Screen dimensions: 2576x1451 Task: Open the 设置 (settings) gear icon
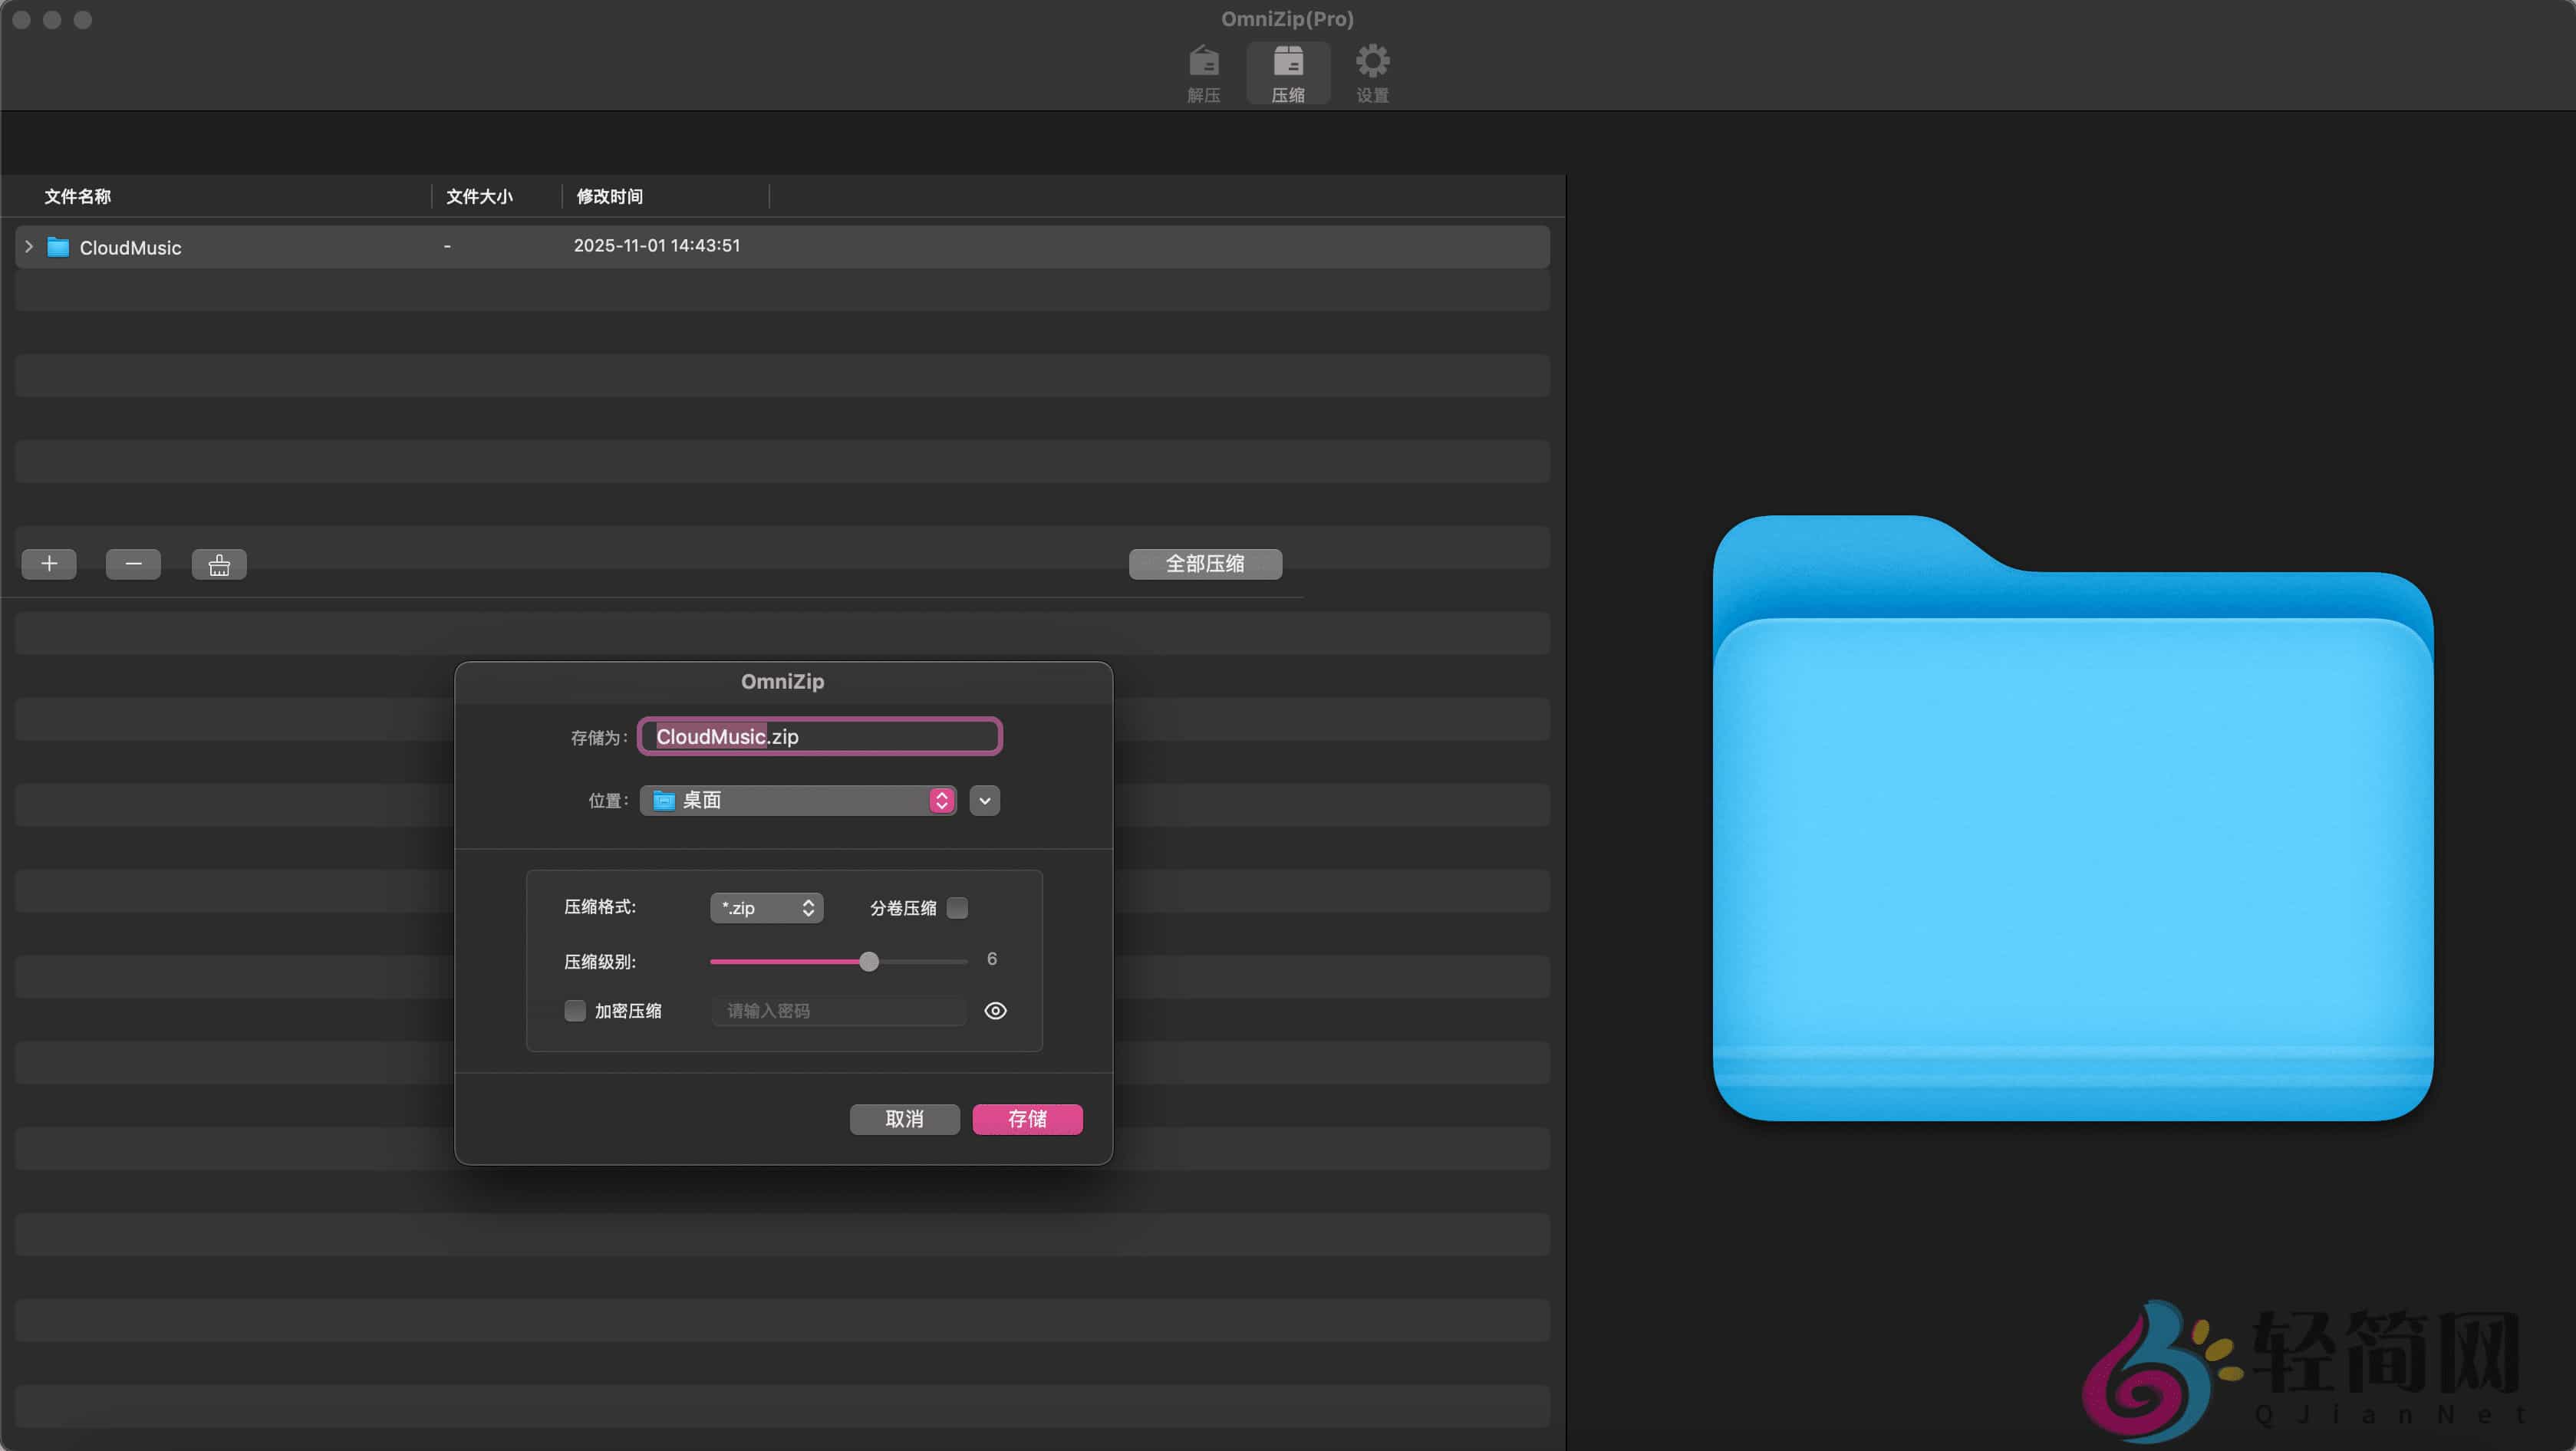tap(1372, 64)
